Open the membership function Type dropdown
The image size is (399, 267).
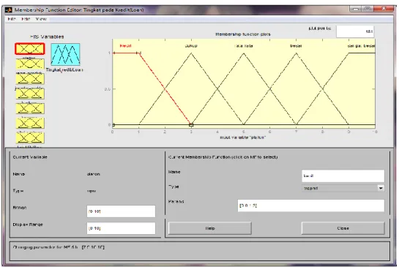[x=343, y=188]
